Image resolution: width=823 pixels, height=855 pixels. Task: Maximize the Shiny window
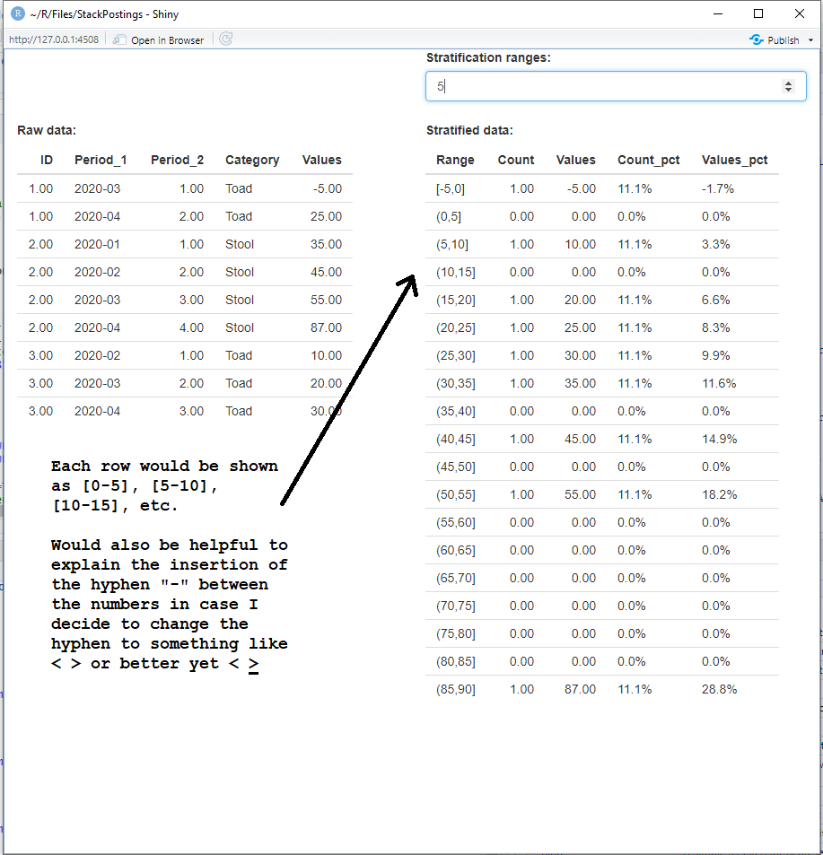click(x=758, y=13)
